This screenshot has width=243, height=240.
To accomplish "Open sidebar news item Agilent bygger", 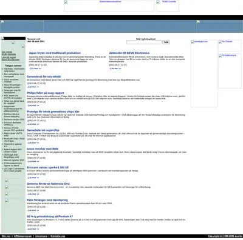I will 13,150.
